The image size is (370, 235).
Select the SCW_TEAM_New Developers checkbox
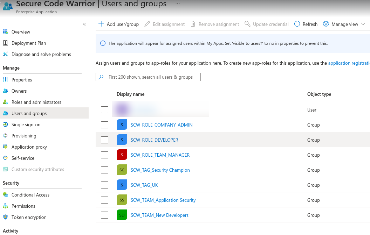(104, 215)
